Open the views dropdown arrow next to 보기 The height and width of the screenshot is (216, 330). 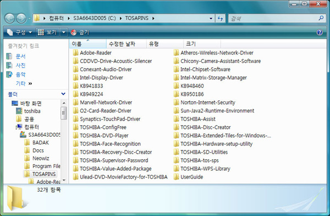click(64, 33)
